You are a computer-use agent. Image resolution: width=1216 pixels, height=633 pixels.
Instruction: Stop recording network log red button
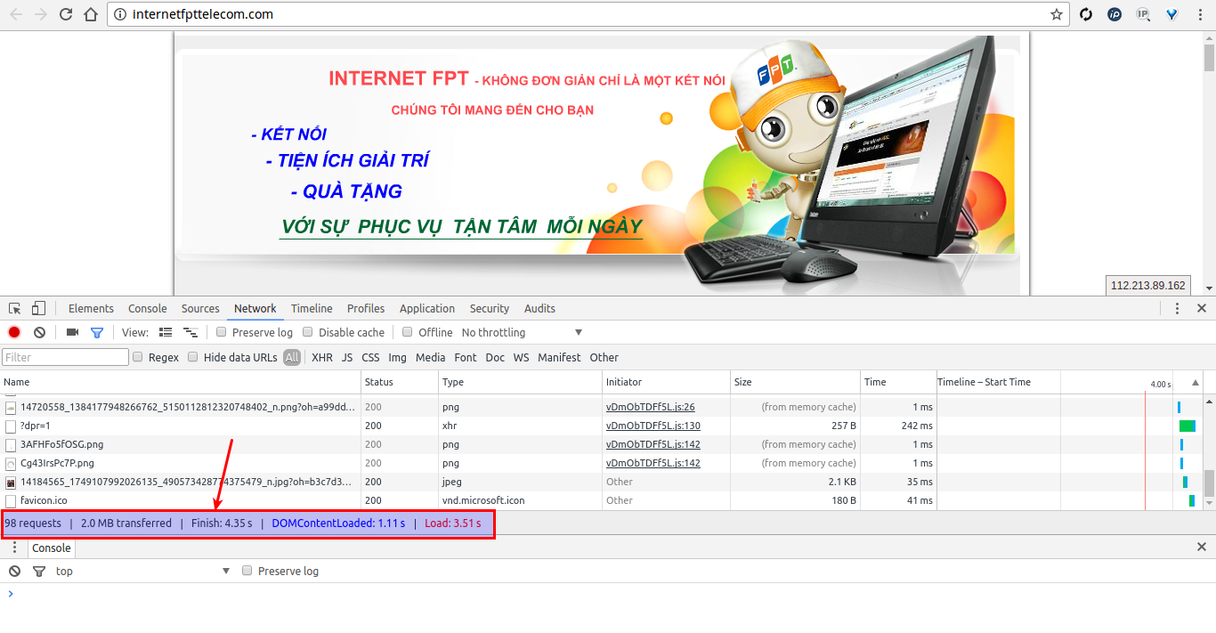point(14,332)
